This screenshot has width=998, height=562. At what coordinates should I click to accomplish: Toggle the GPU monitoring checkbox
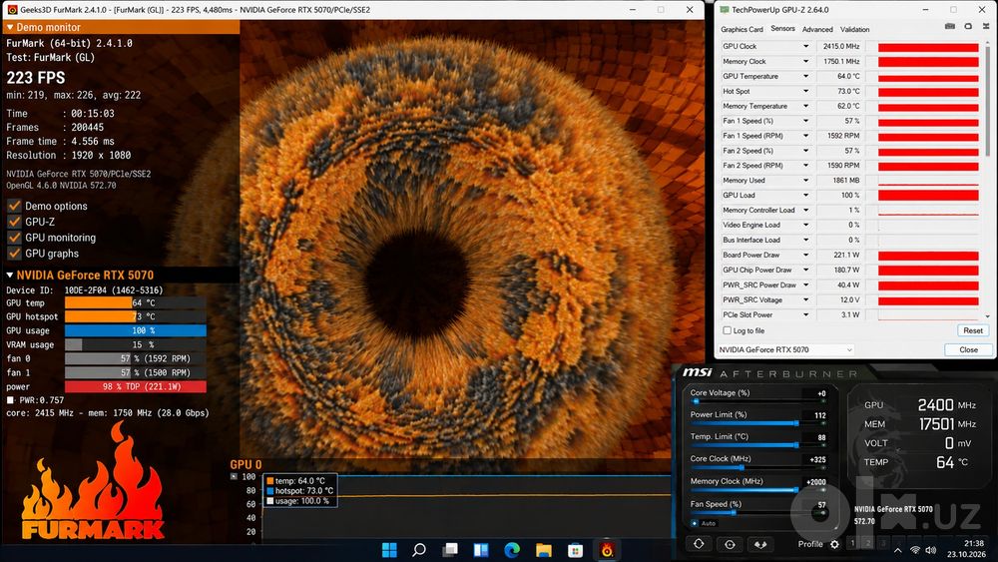coord(14,238)
